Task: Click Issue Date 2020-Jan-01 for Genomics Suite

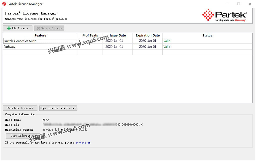Action: (114, 41)
